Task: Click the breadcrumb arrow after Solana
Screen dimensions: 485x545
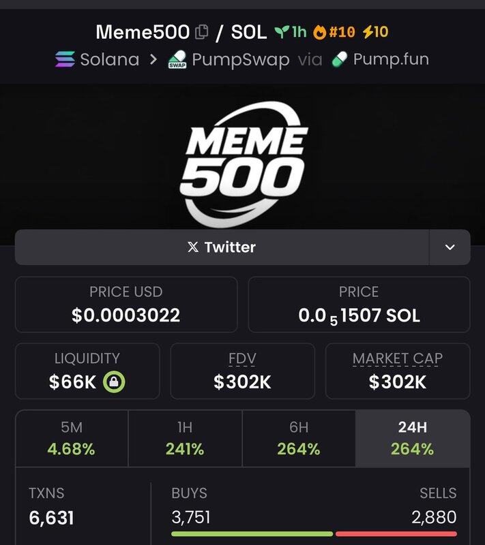Action: pos(153,59)
